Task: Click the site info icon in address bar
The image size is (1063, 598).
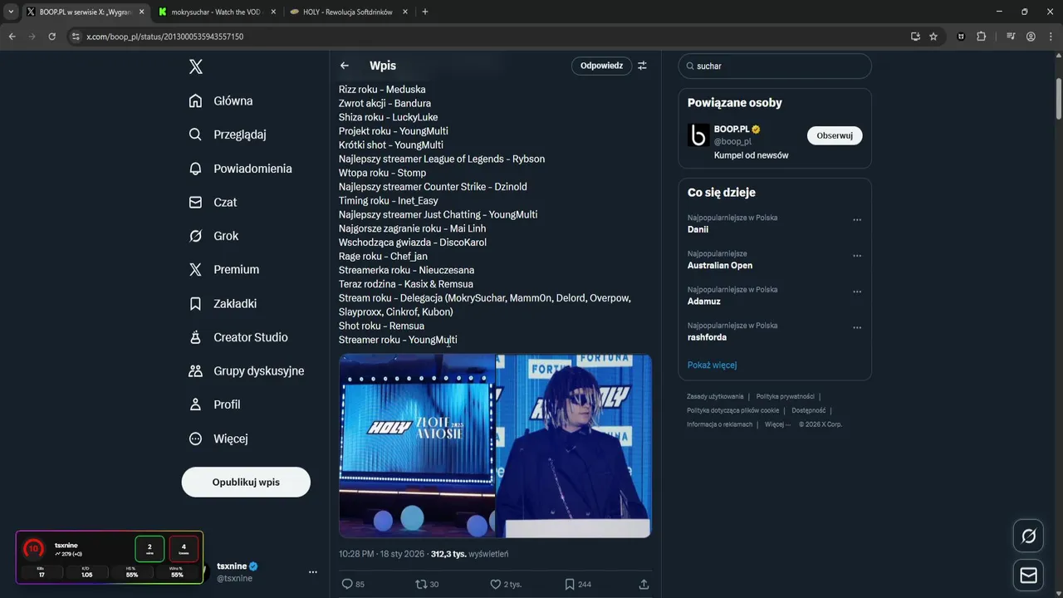Action: (76, 37)
